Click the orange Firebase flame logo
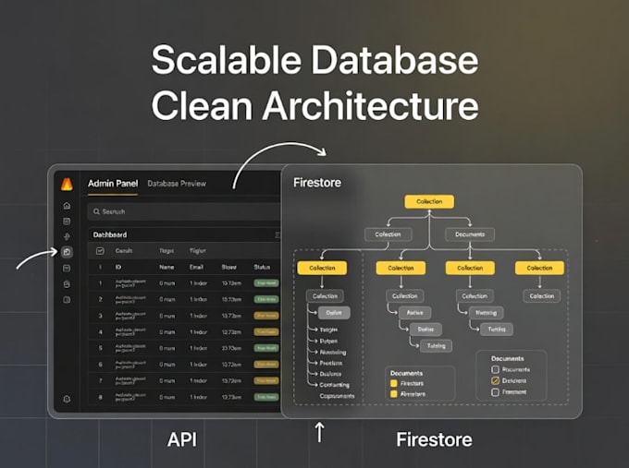 pyautogui.click(x=67, y=185)
